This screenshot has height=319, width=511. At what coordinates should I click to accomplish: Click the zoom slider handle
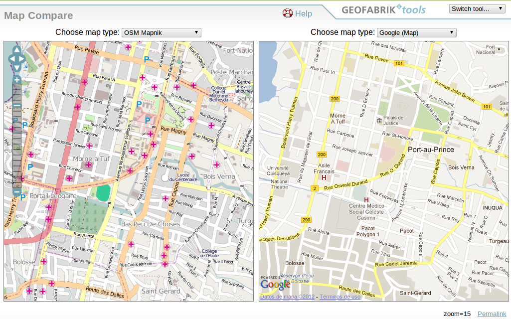click(17, 106)
